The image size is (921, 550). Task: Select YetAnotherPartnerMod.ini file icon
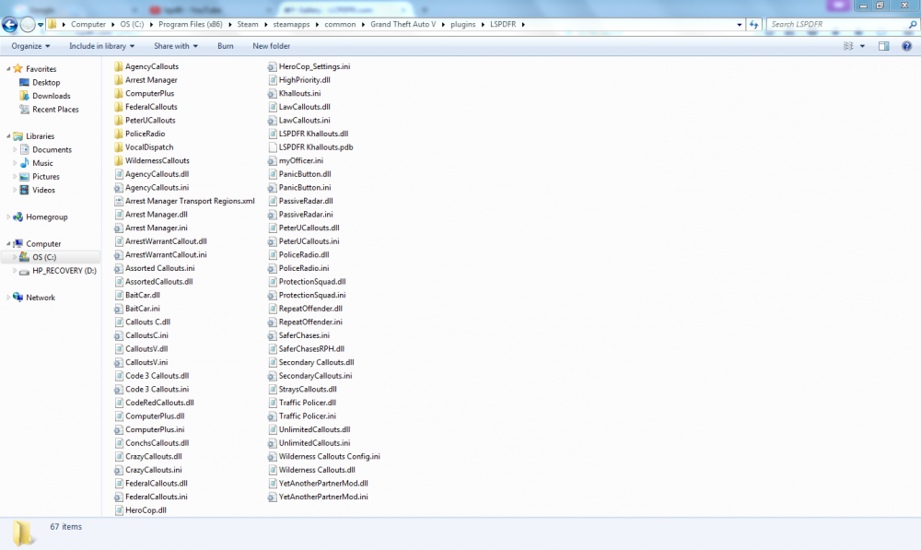coord(272,497)
